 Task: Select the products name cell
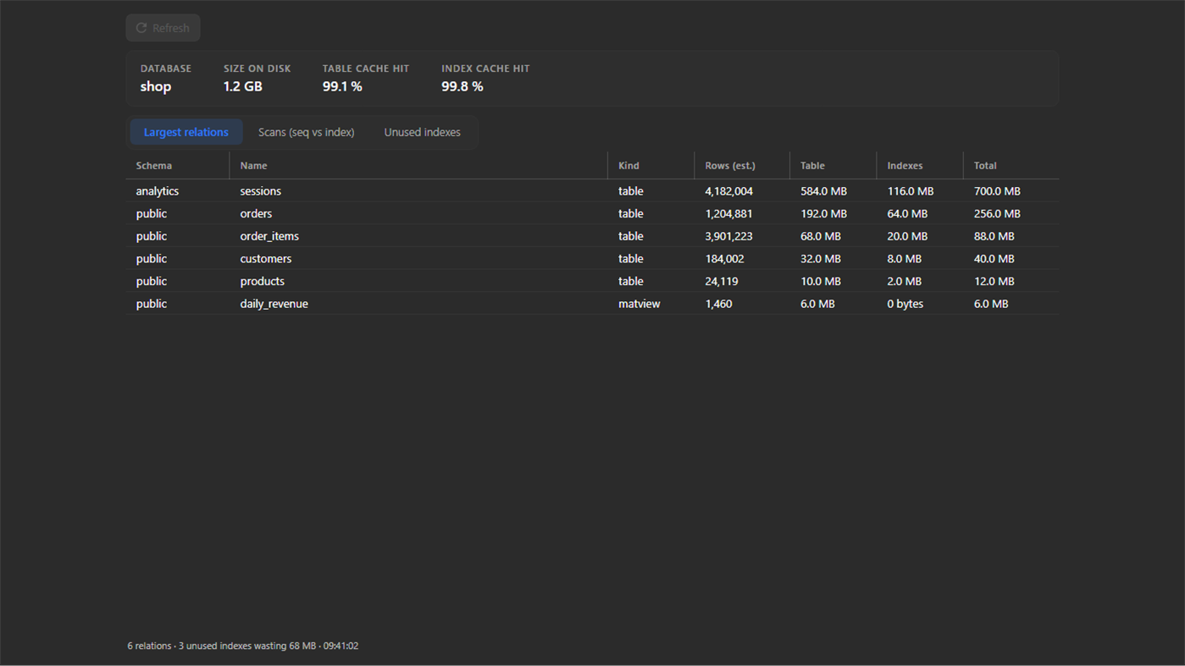[x=263, y=281]
